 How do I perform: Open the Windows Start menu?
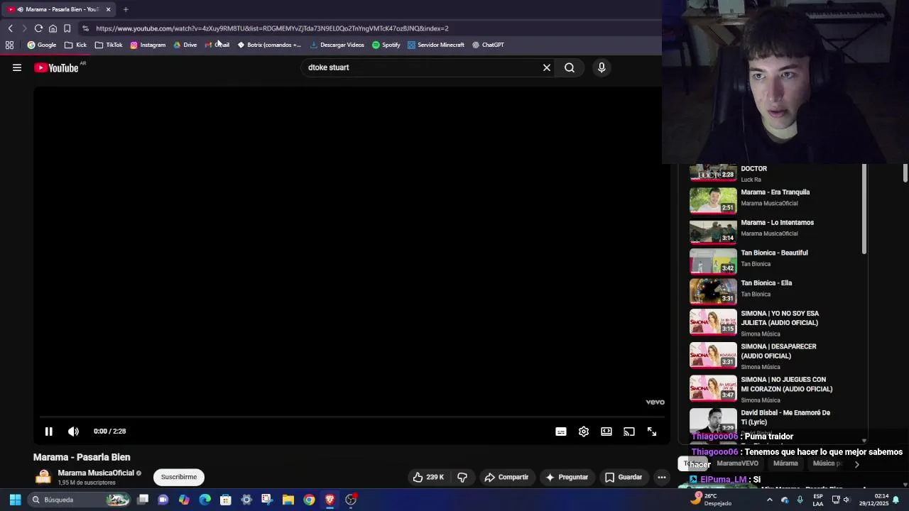click(15, 500)
